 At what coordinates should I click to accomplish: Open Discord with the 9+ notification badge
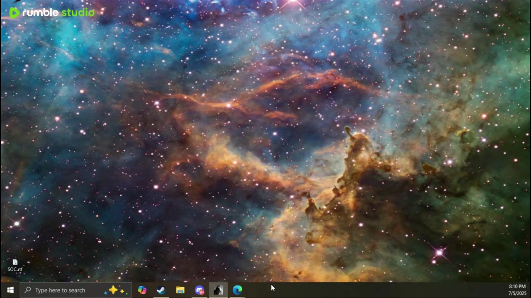click(200, 290)
